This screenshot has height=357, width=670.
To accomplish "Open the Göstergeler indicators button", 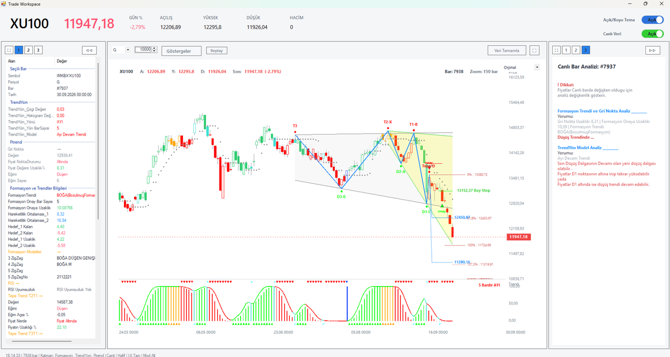I will pyautogui.click(x=181, y=51).
